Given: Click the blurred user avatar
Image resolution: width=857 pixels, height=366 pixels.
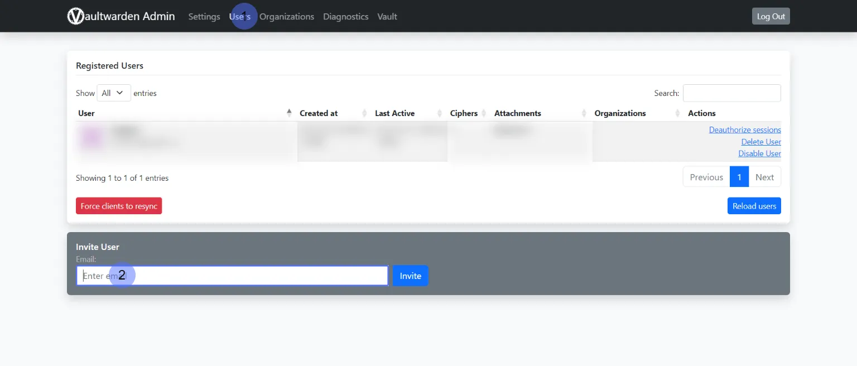Looking at the screenshot, I should [x=91, y=137].
